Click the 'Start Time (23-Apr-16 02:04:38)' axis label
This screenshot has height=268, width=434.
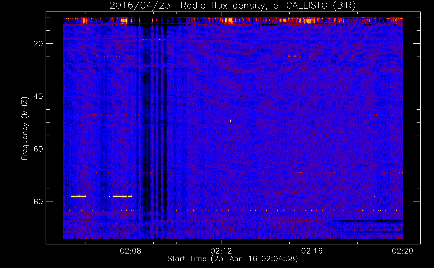click(233, 259)
